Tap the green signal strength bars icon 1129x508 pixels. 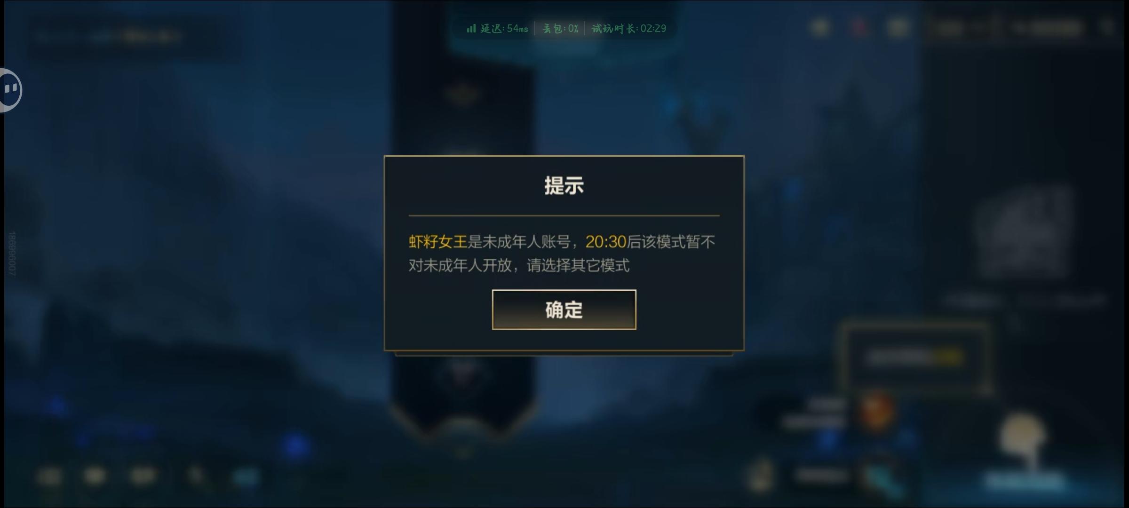tap(471, 29)
